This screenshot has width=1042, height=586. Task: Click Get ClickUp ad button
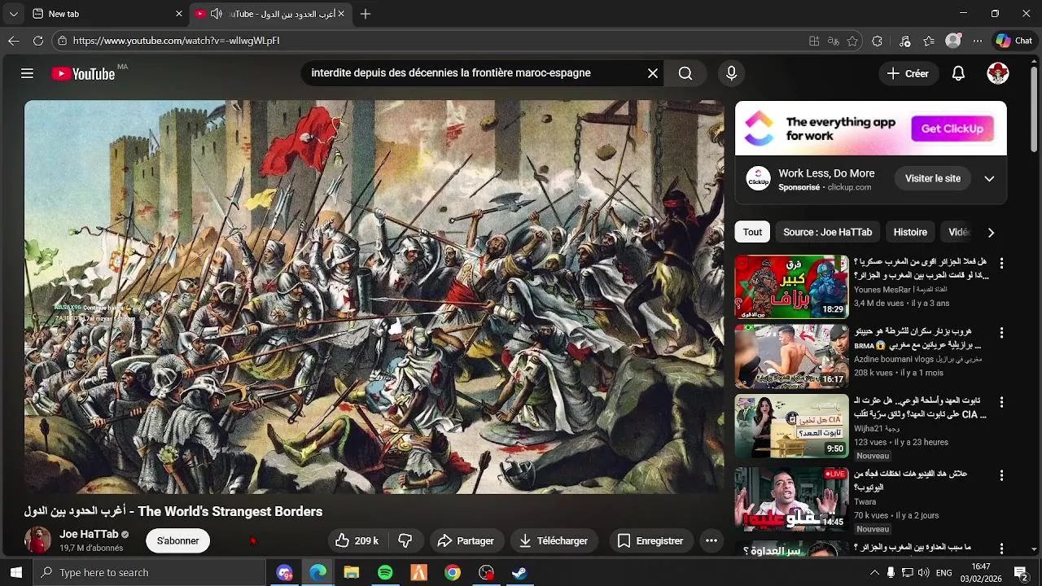[952, 129]
